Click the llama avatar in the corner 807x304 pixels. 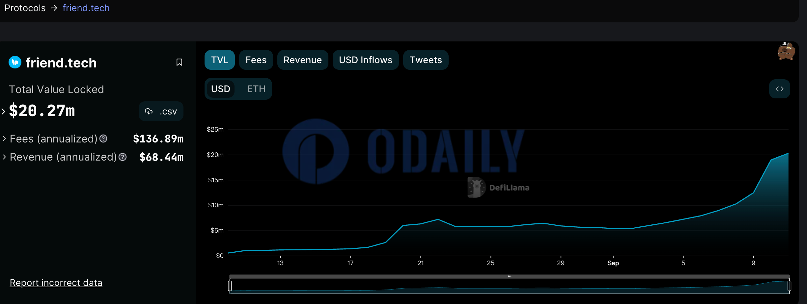786,51
